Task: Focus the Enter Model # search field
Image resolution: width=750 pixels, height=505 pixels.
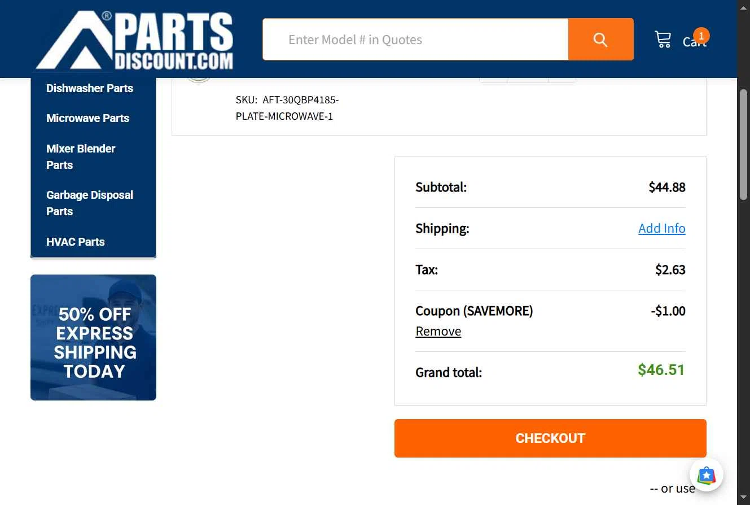Action: click(x=415, y=40)
